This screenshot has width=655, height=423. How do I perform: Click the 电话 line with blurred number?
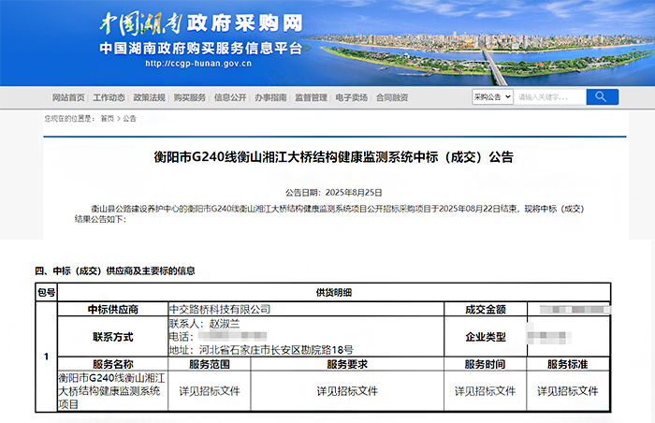[x=218, y=337]
